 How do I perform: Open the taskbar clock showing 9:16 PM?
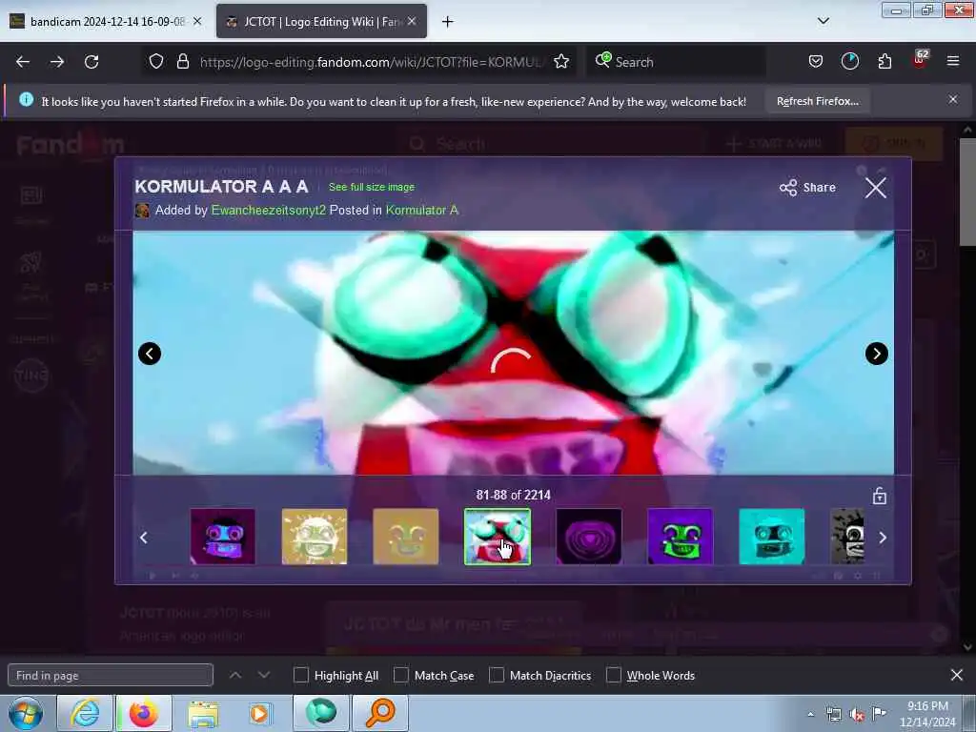pos(927,713)
